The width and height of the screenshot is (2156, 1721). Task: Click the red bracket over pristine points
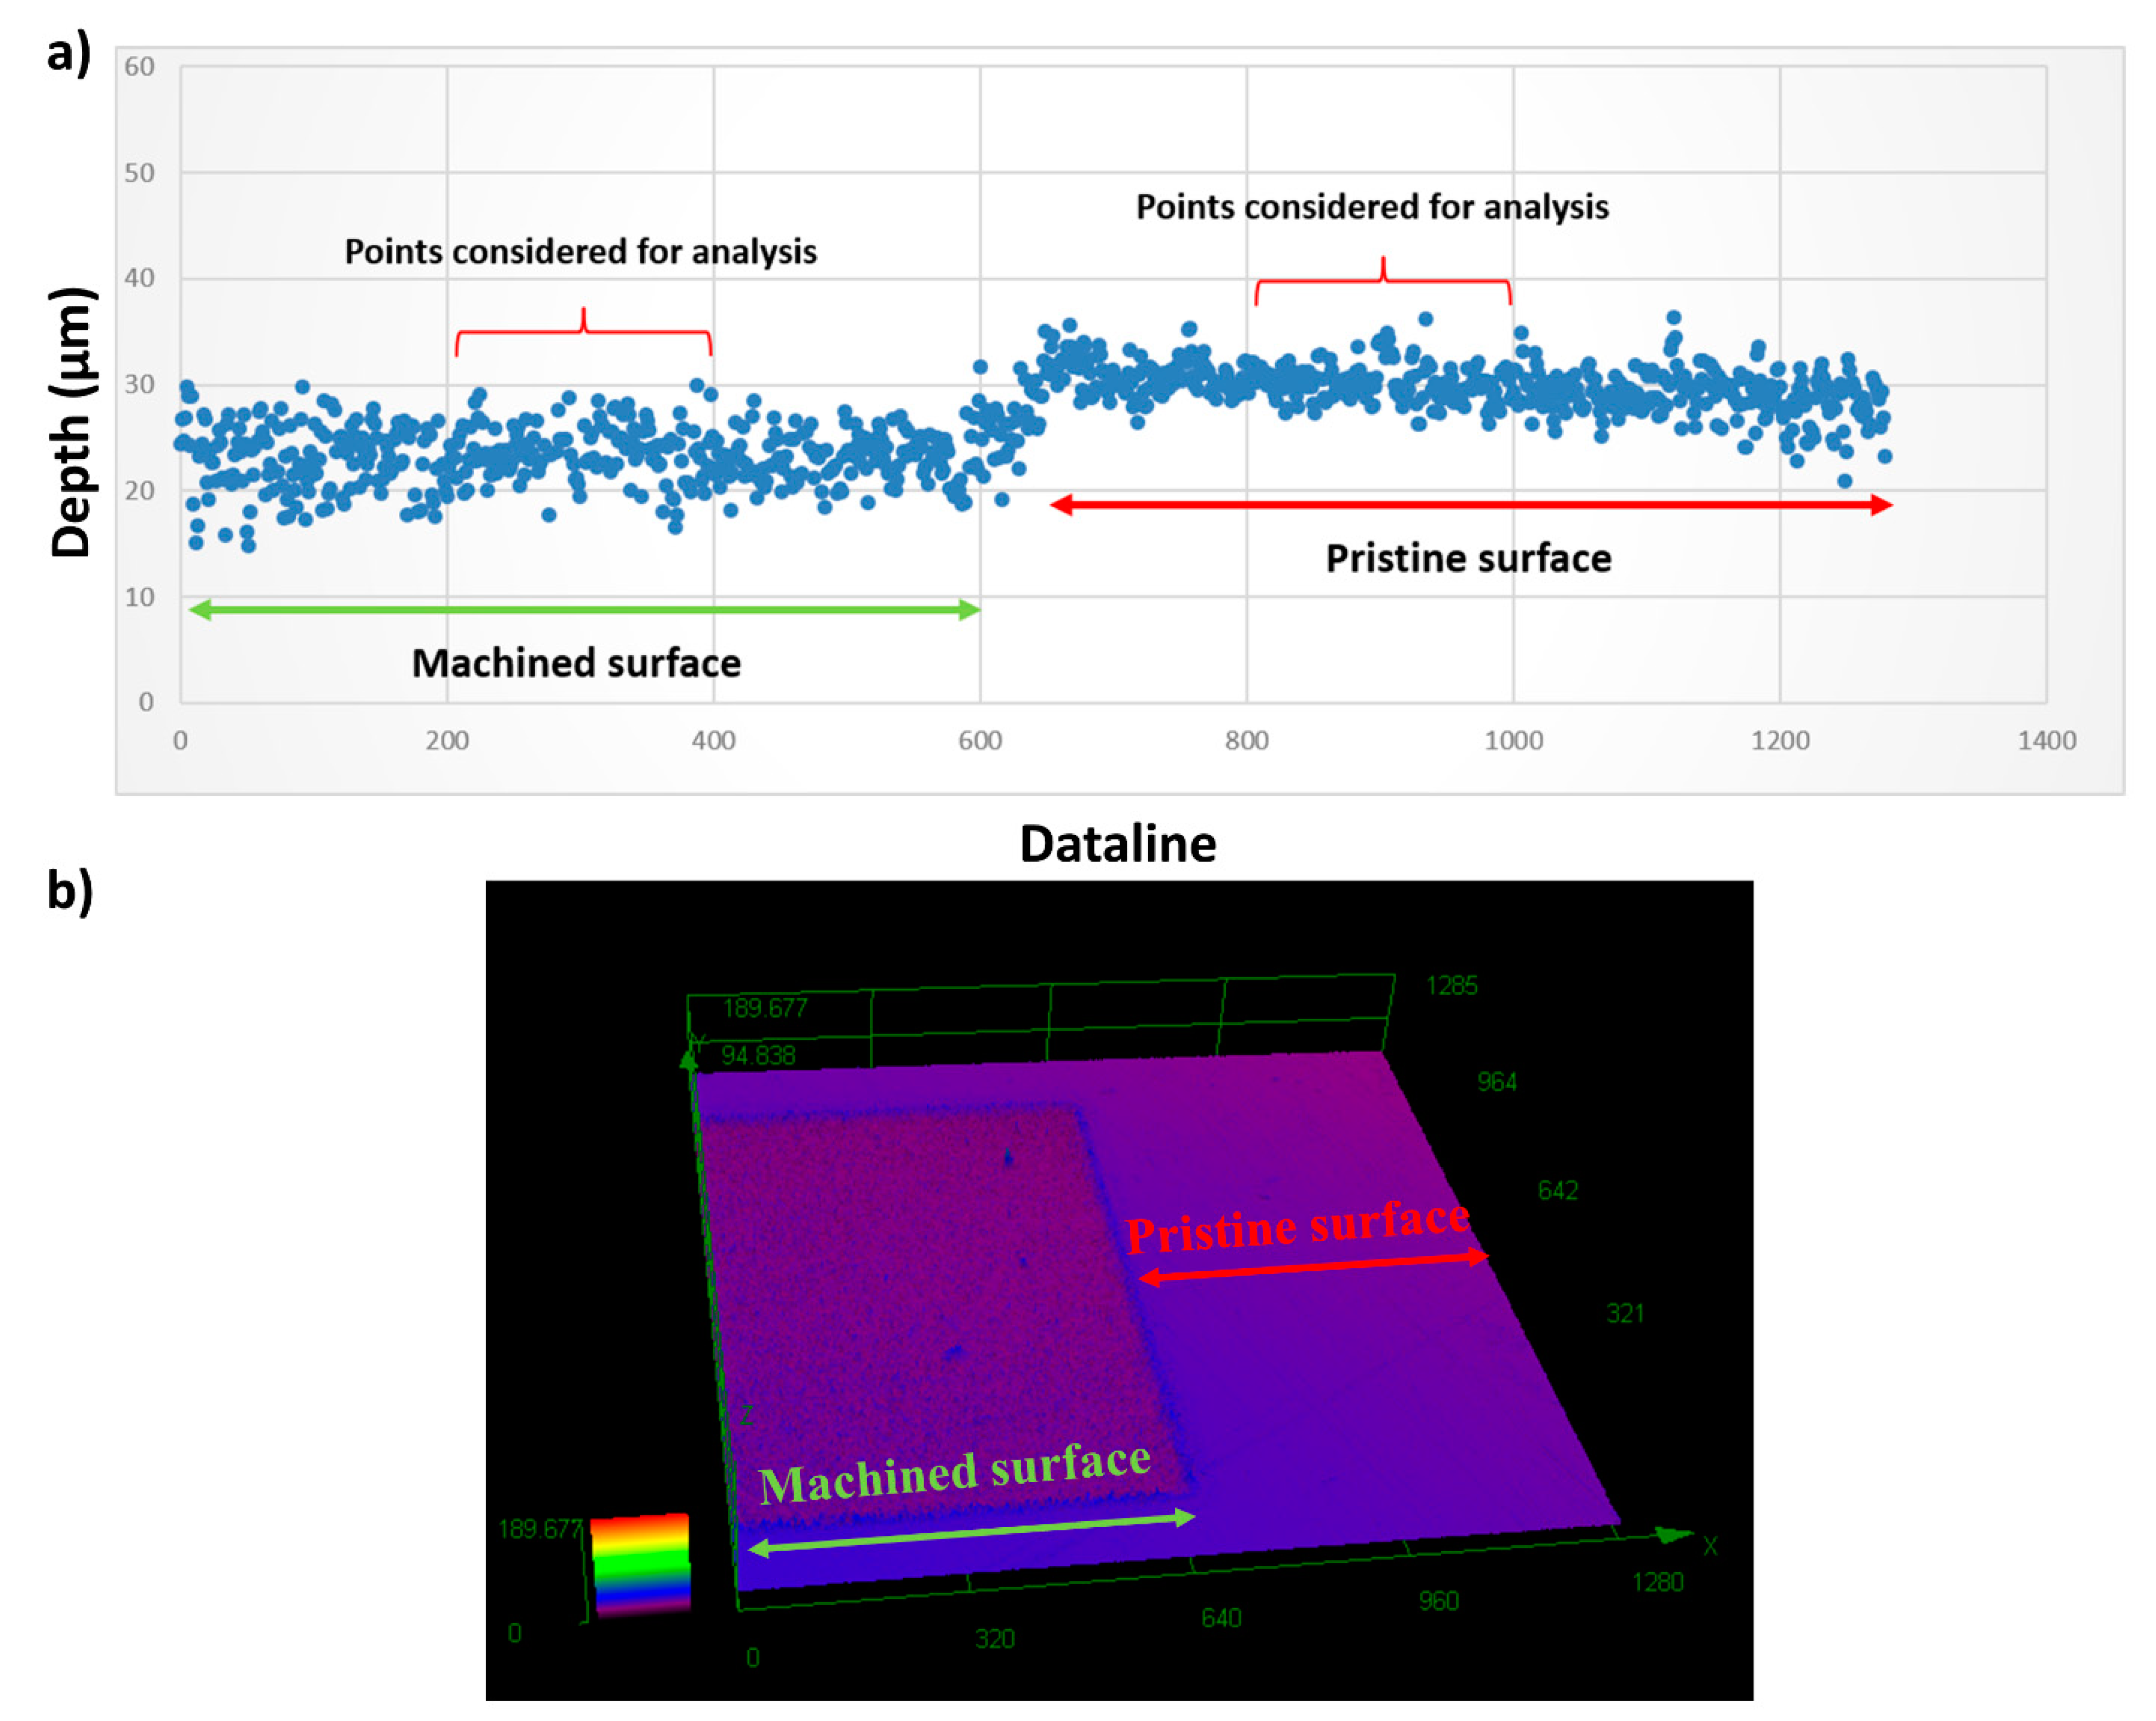pos(1383,281)
